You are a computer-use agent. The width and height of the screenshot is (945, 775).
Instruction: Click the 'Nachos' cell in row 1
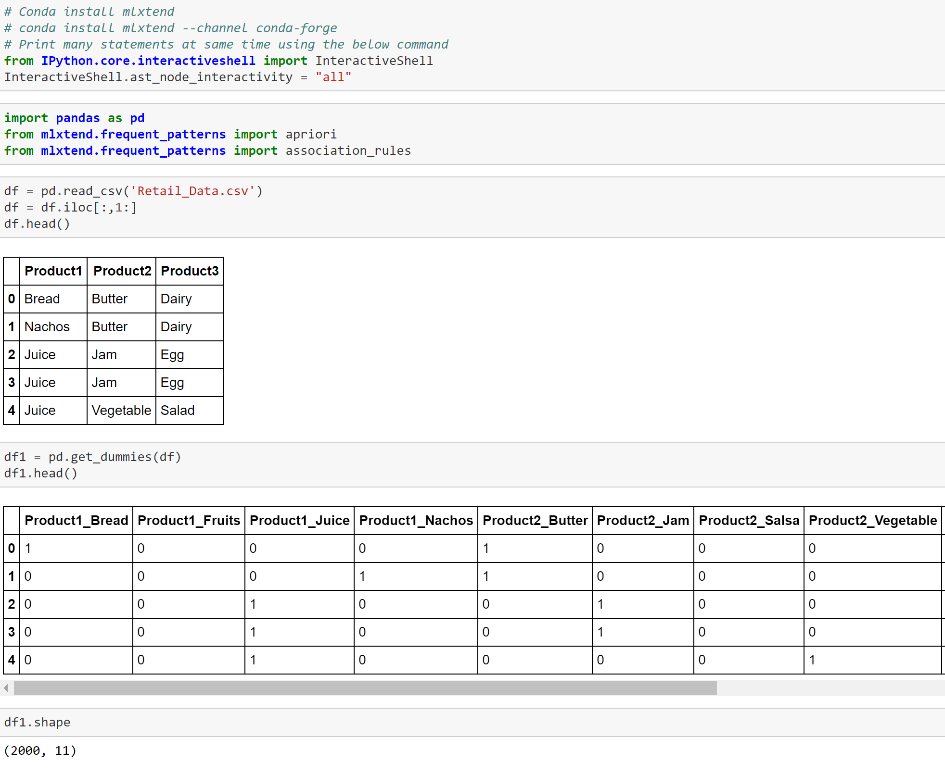[x=47, y=327]
